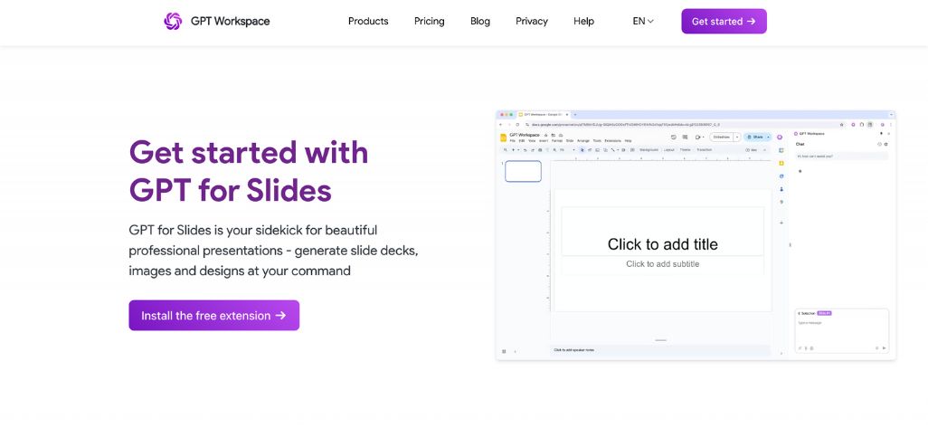
Task: Click the chat message input in GPT panel
Action: (841, 332)
